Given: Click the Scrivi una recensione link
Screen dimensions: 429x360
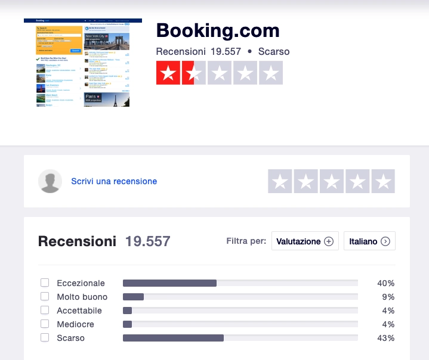Looking at the screenshot, I should [x=114, y=181].
